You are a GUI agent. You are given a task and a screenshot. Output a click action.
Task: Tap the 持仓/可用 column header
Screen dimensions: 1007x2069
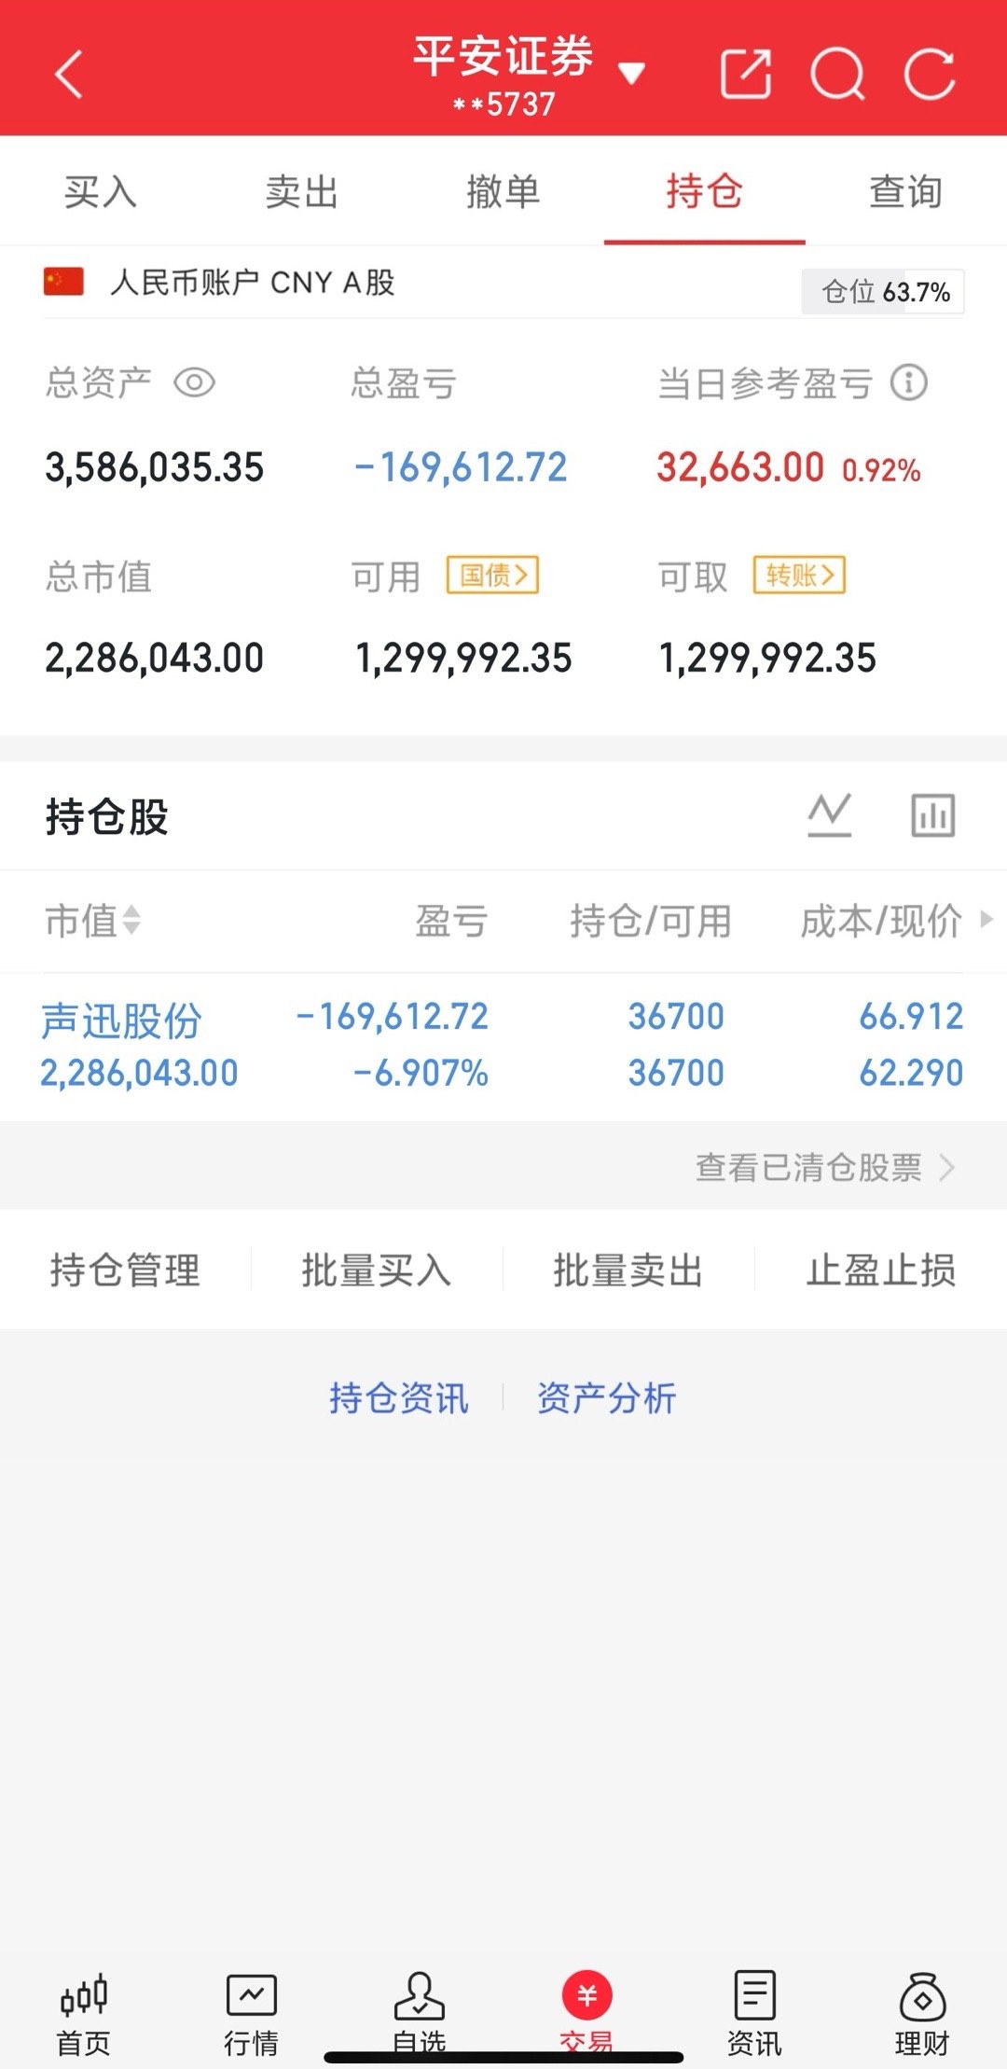tap(651, 921)
